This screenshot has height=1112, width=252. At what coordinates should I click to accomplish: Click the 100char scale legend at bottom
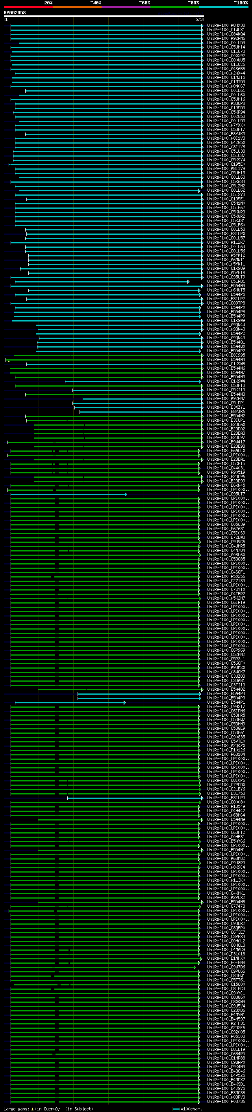pyautogui.click(x=187, y=1109)
